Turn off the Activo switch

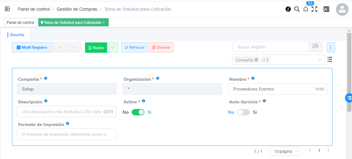[138, 112]
